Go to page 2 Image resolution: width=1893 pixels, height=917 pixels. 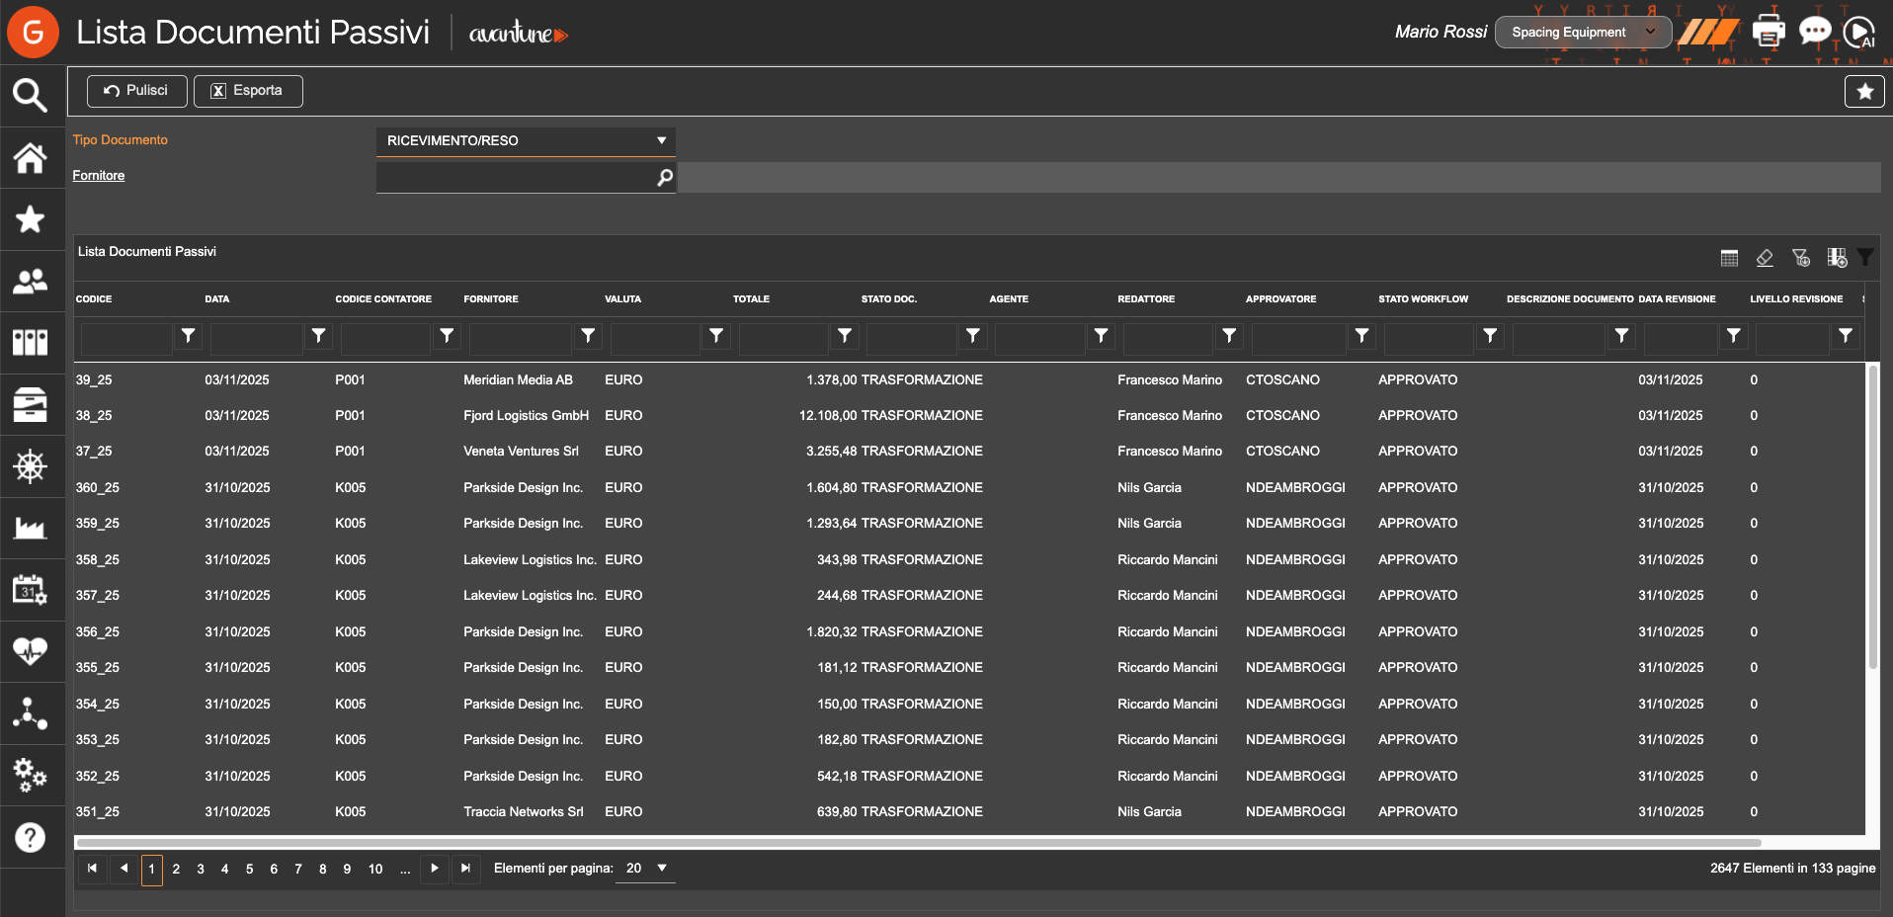coord(176,870)
